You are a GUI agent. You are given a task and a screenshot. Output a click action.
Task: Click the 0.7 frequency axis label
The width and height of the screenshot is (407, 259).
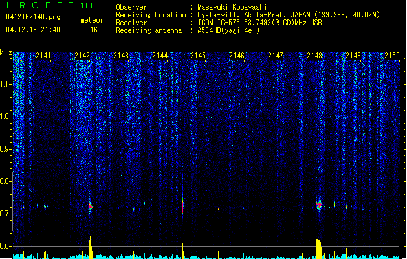point(6,214)
